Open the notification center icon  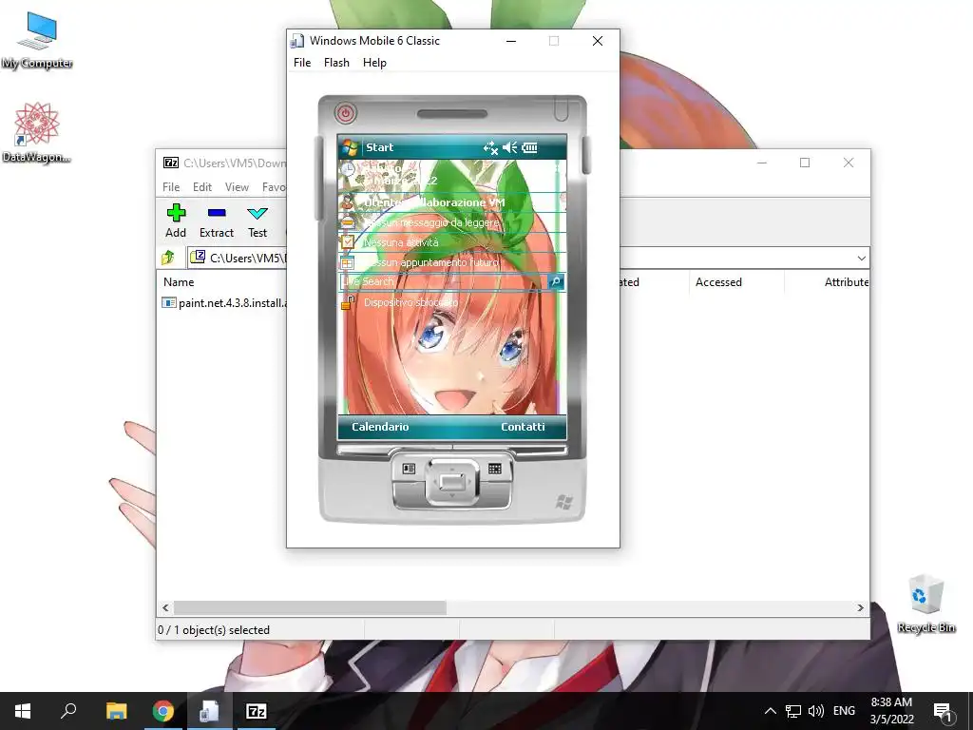(943, 711)
